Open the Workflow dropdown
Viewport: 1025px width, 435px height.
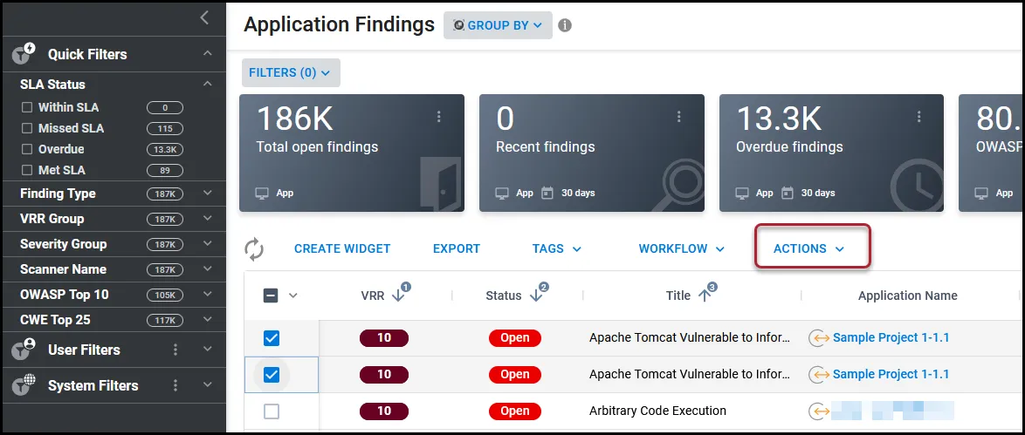pyautogui.click(x=682, y=248)
